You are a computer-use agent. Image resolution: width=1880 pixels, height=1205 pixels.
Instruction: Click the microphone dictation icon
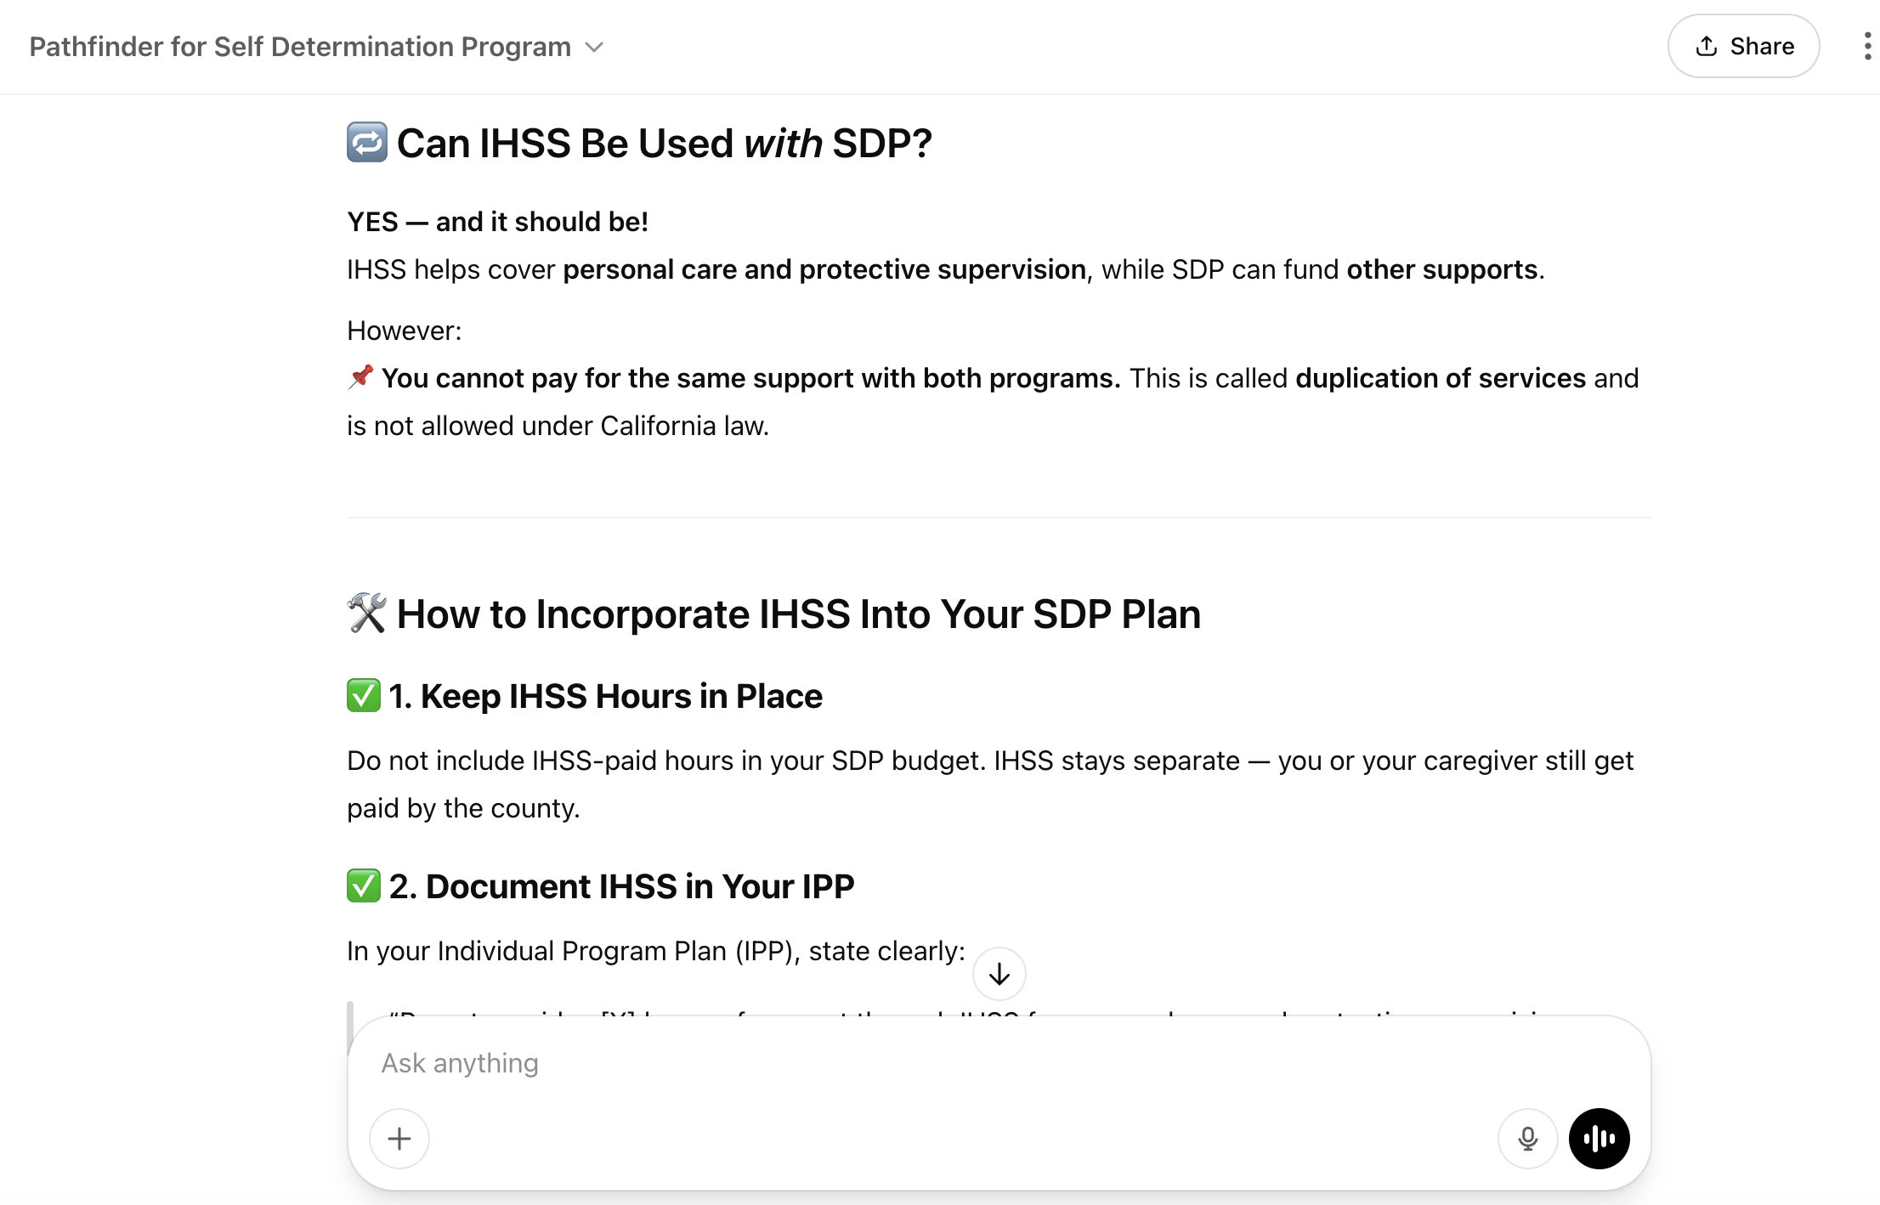1527,1139
